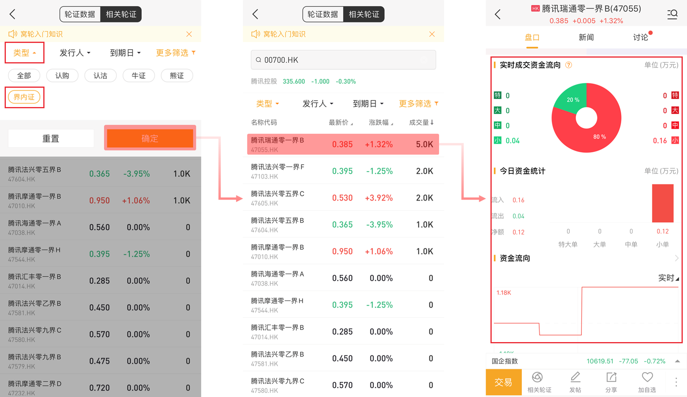This screenshot has height=397, width=687.
Task: Select 牛证 type filter chip
Action: coord(139,76)
